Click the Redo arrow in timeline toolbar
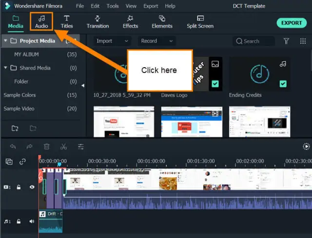Screen dimensions: 312x238 tap(29, 146)
